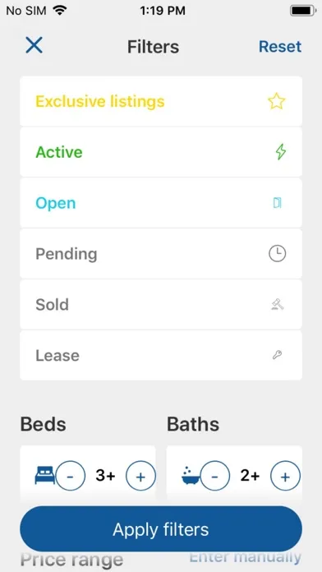Screen dimensions: 322x572
Task: Tap the Sold gavel icon
Action: [x=278, y=304]
